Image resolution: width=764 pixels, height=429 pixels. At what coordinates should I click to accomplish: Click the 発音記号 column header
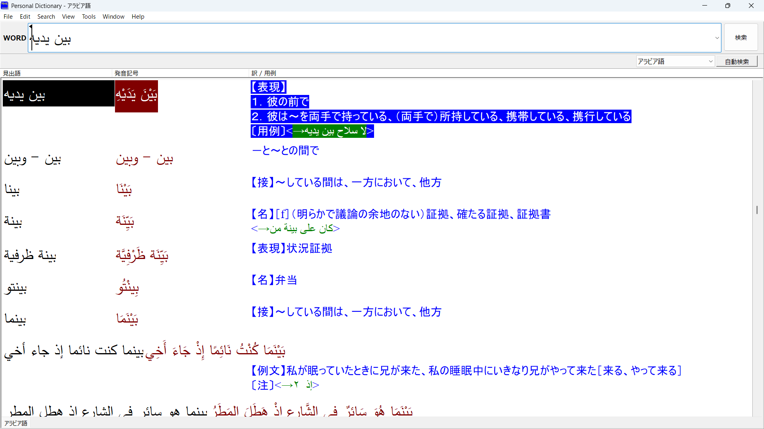(x=126, y=73)
